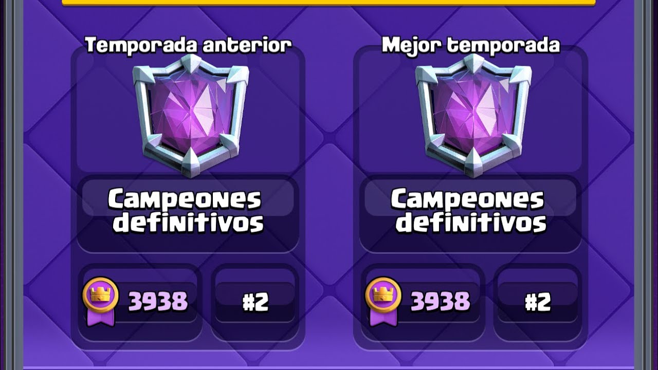Image resolution: width=658 pixels, height=370 pixels.
Task: Tap the Mejor temporada league badge
Action: point(473,115)
